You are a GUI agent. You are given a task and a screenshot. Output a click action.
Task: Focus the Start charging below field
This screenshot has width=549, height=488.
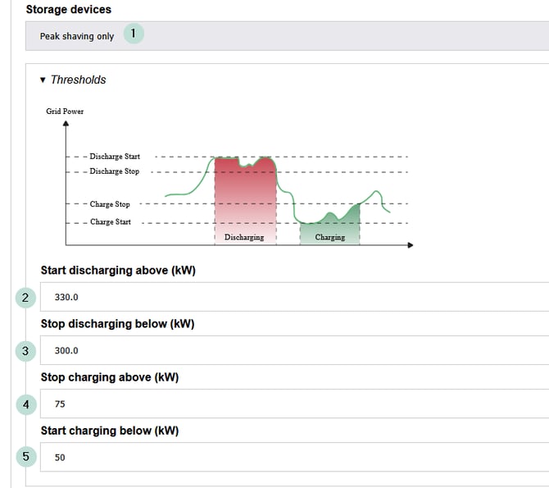point(294,457)
